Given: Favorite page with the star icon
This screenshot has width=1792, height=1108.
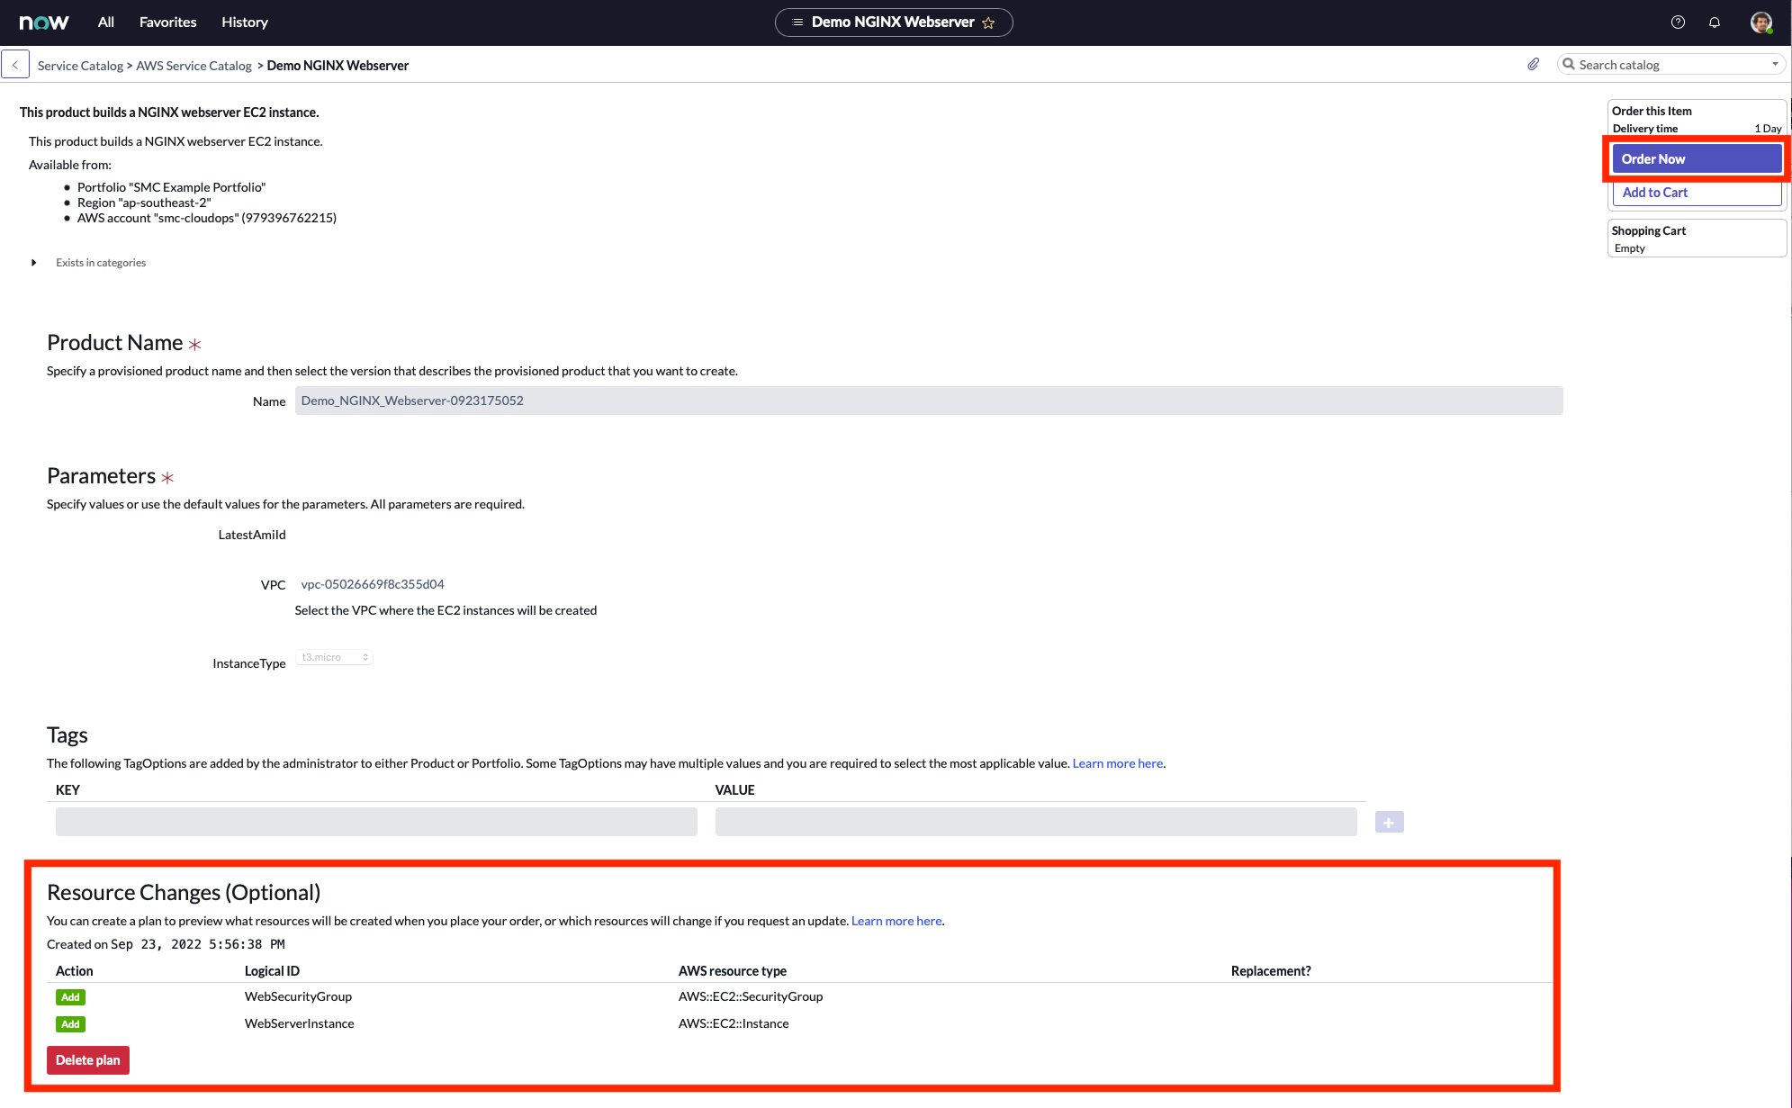Looking at the screenshot, I should click(x=988, y=23).
